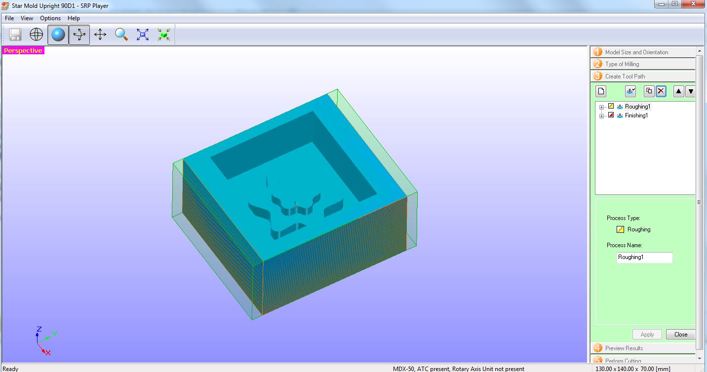Click the tool path icon beside Finishing1
This screenshot has width=707, height=372.
tap(620, 115)
